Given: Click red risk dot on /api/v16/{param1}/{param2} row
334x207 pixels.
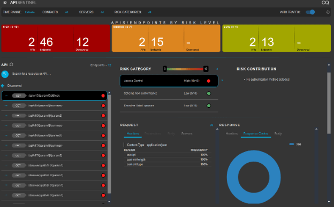Looking at the screenshot, I should click(x=103, y=136).
